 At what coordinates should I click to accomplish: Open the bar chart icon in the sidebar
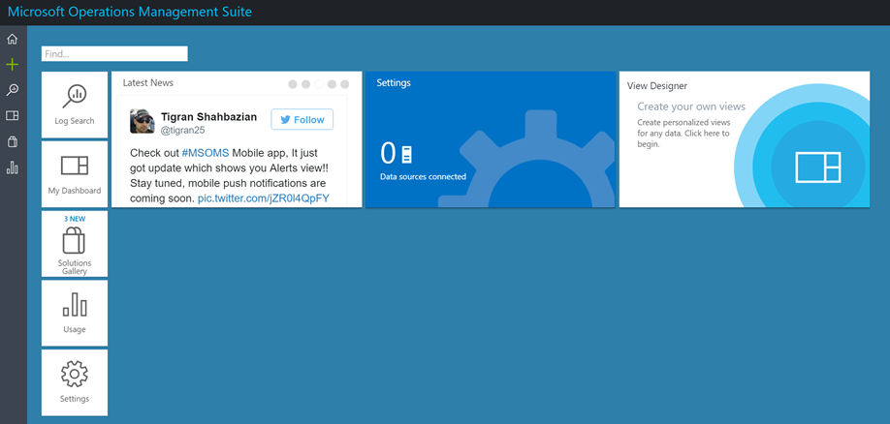point(12,167)
